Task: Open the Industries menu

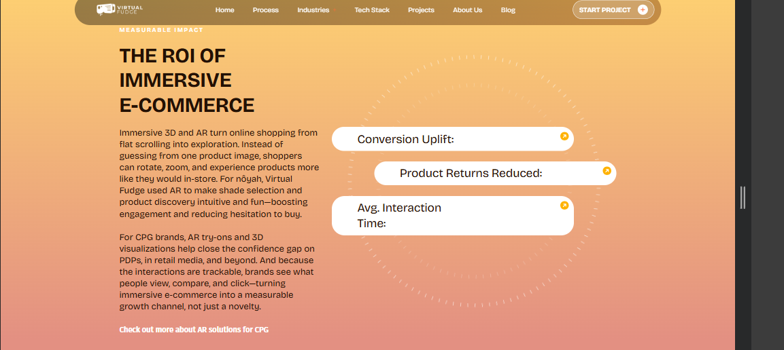Action: pos(313,10)
